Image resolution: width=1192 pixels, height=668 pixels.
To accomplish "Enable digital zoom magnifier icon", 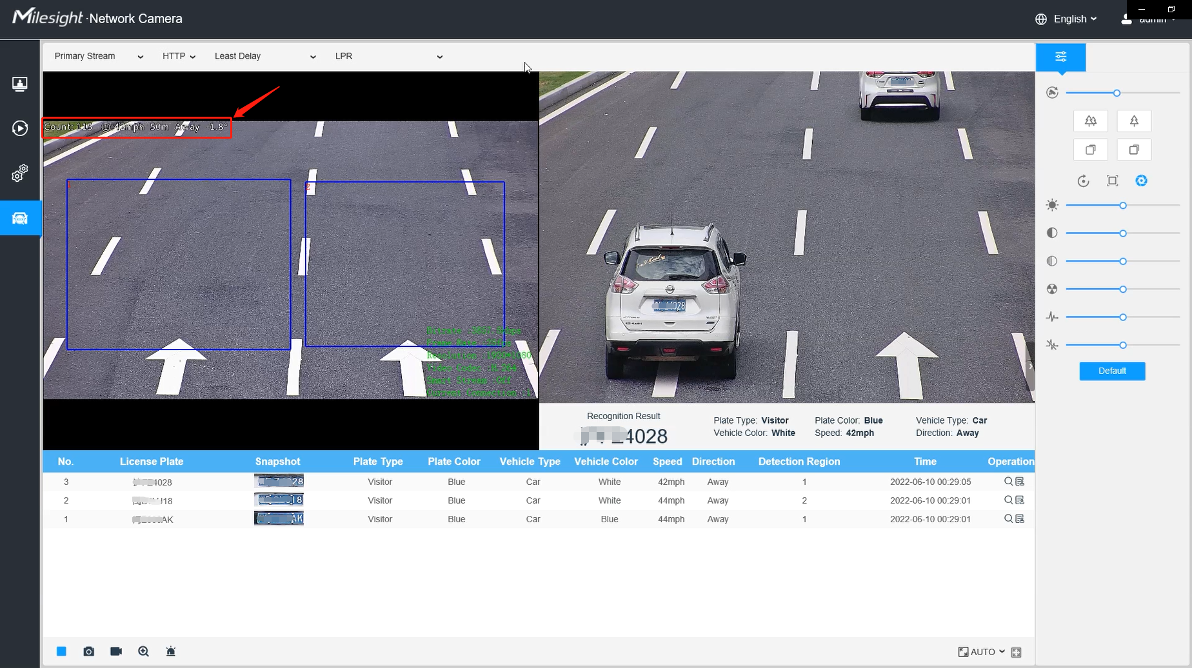I will pos(143,651).
